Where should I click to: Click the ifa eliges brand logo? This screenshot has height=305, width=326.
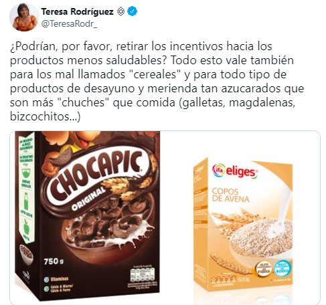[x=234, y=171]
